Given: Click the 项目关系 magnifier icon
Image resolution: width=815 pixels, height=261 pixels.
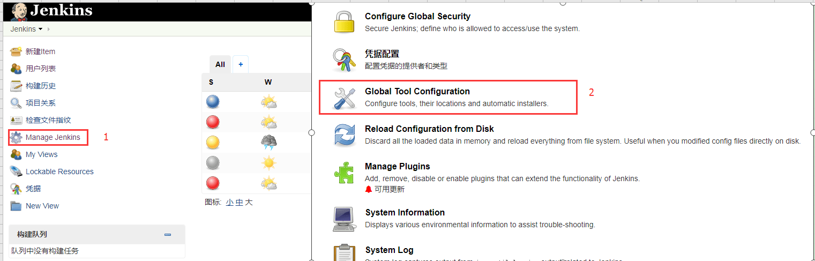Looking at the screenshot, I should [16, 103].
